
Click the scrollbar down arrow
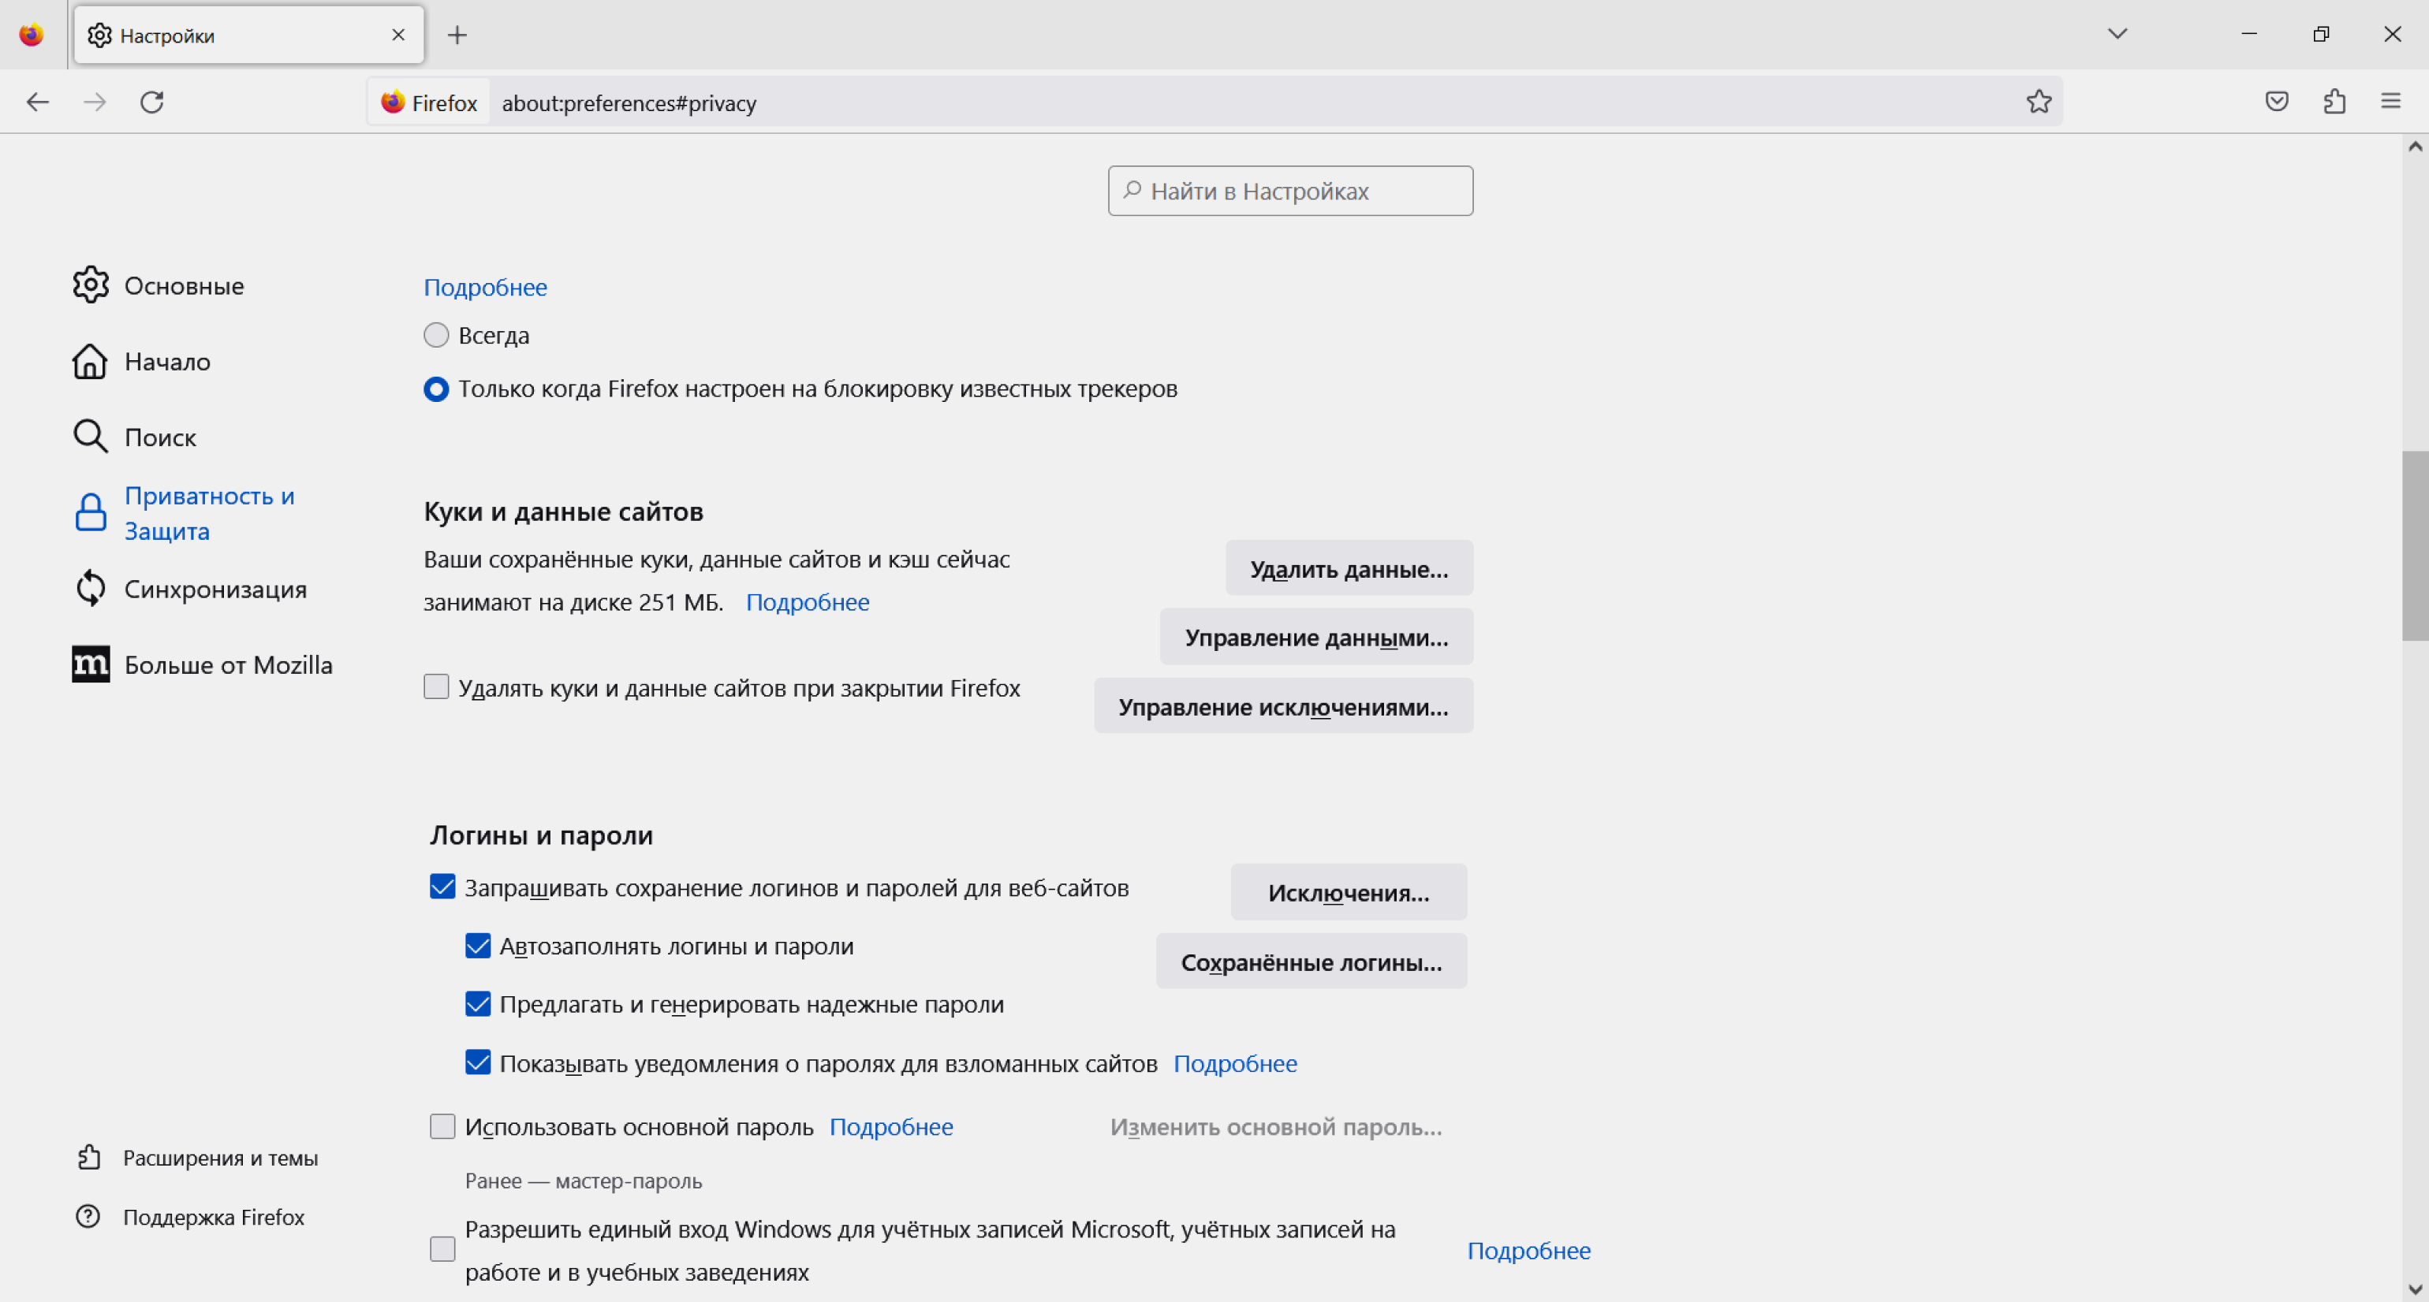tap(2414, 1289)
